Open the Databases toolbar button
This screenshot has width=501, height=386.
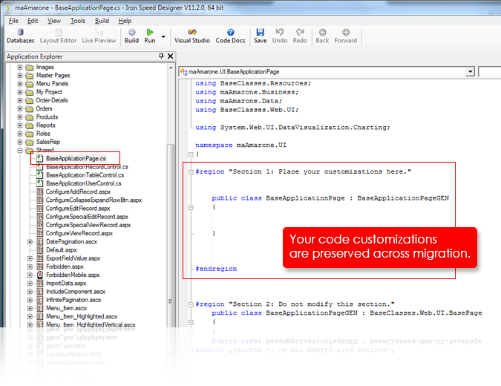[x=21, y=36]
